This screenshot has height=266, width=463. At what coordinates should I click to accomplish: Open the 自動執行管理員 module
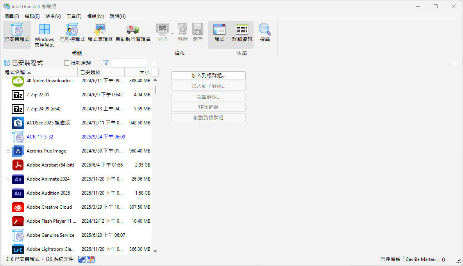pyautogui.click(x=133, y=34)
